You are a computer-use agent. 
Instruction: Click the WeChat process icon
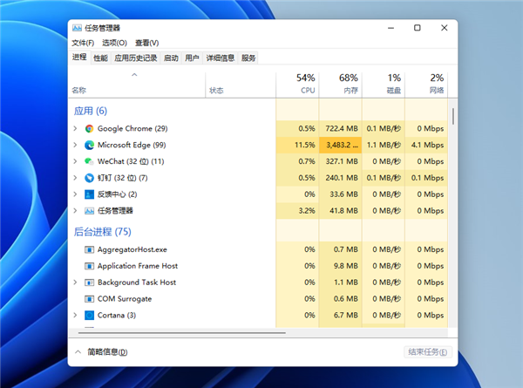pyautogui.click(x=89, y=161)
